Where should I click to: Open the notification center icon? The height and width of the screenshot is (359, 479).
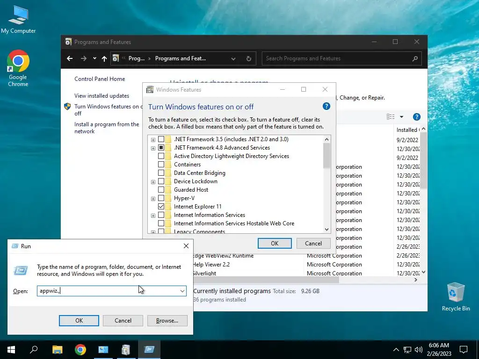click(464, 350)
